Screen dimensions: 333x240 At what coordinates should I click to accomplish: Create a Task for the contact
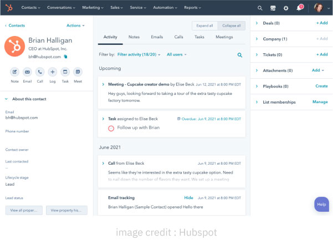[x=65, y=72]
